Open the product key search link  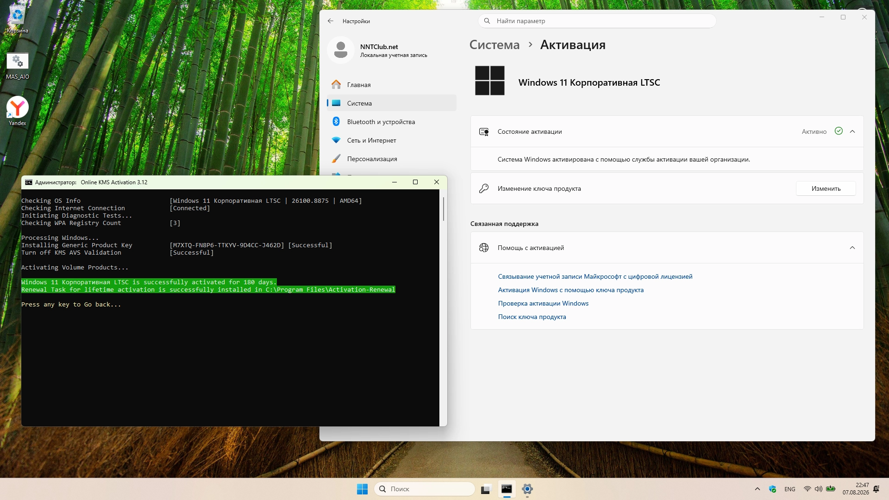(532, 317)
